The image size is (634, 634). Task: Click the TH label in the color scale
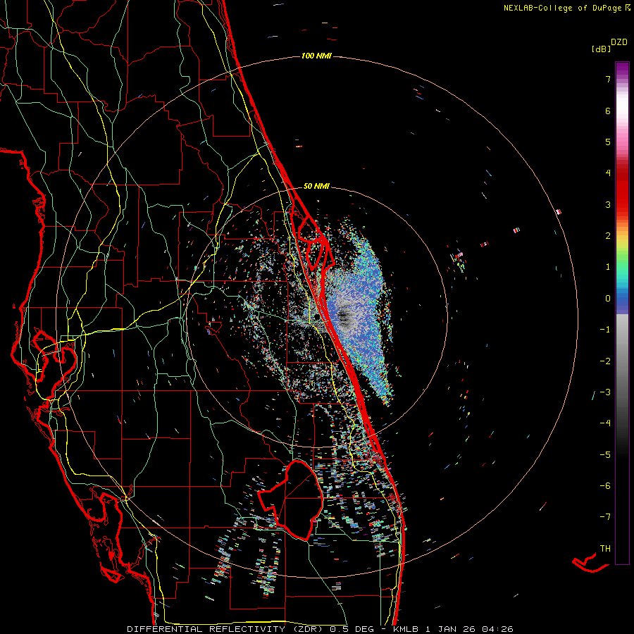pos(605,548)
